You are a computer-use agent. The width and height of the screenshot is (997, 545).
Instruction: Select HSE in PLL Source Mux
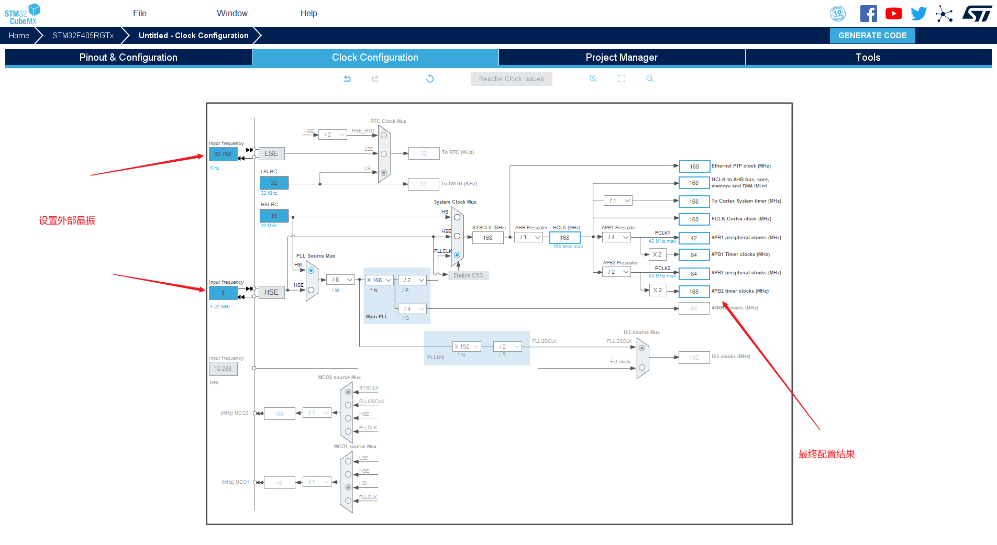(311, 290)
